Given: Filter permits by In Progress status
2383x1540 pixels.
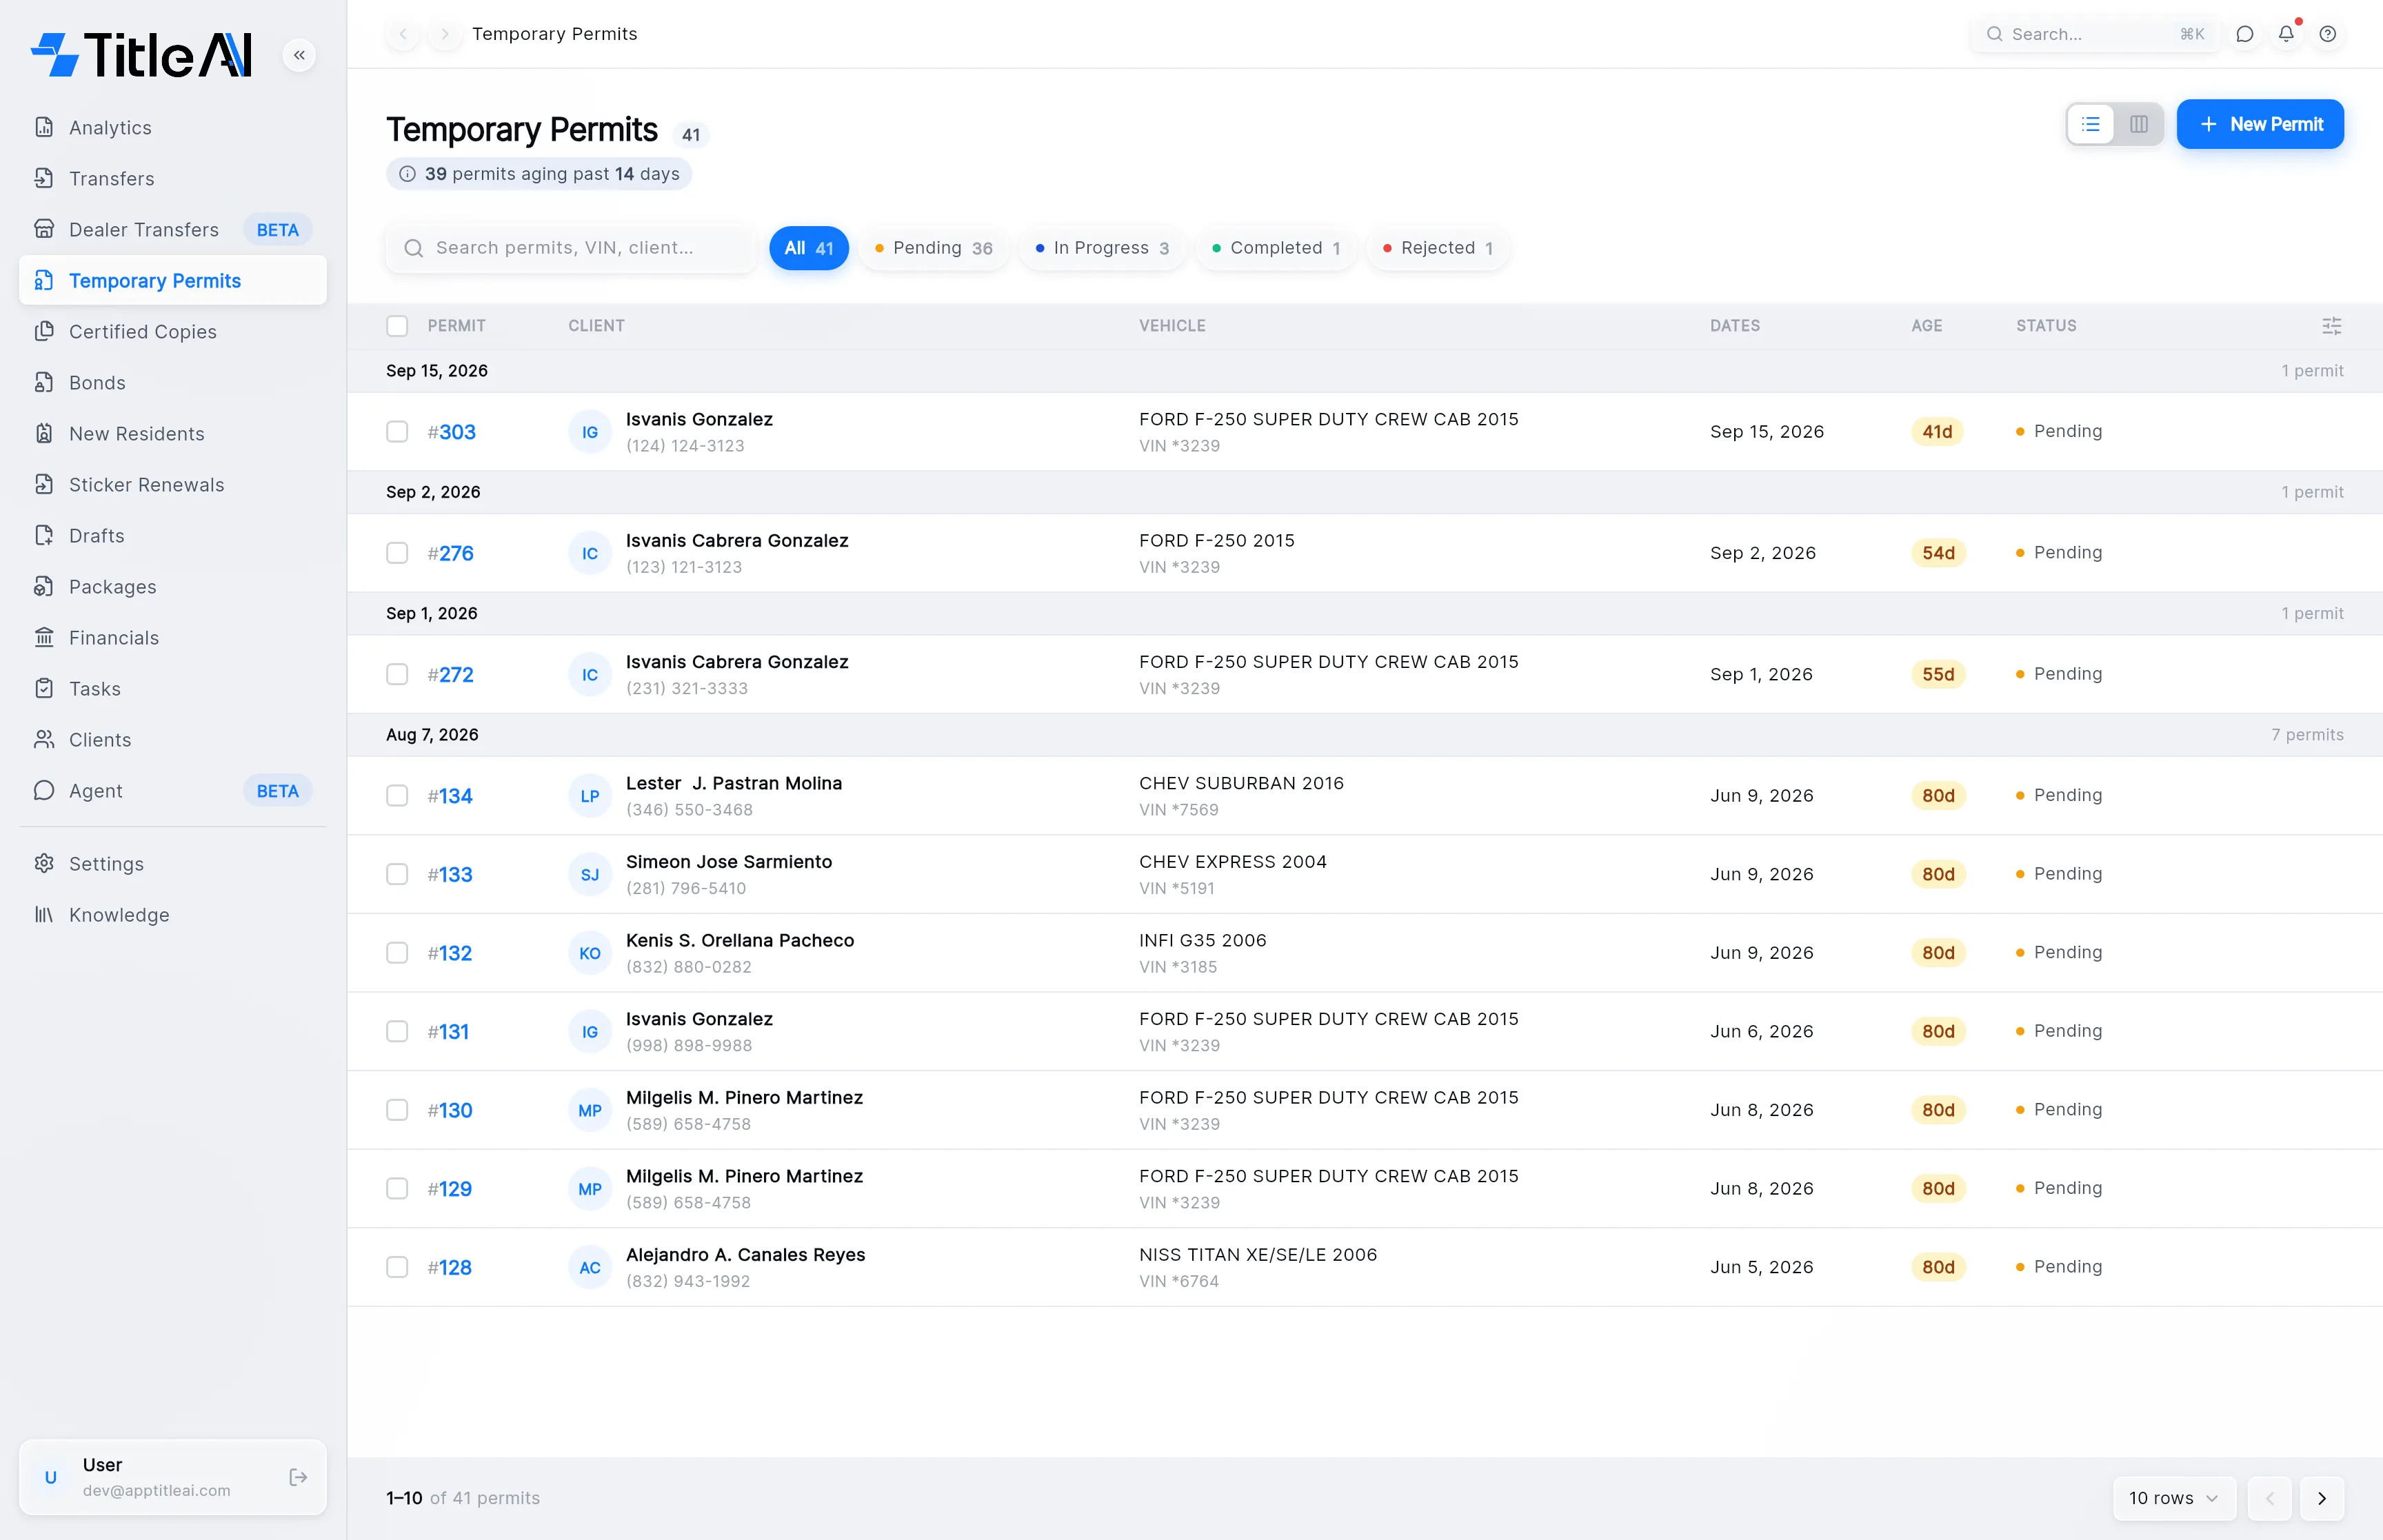Looking at the screenshot, I should [1102, 248].
